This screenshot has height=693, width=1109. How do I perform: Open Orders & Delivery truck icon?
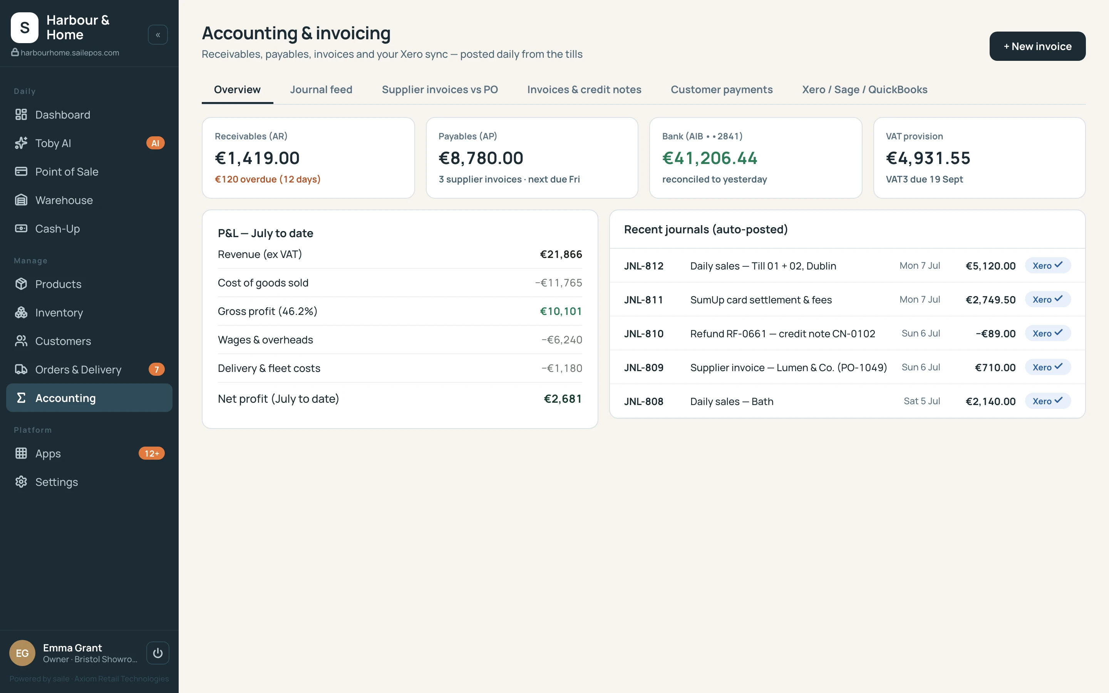(21, 370)
